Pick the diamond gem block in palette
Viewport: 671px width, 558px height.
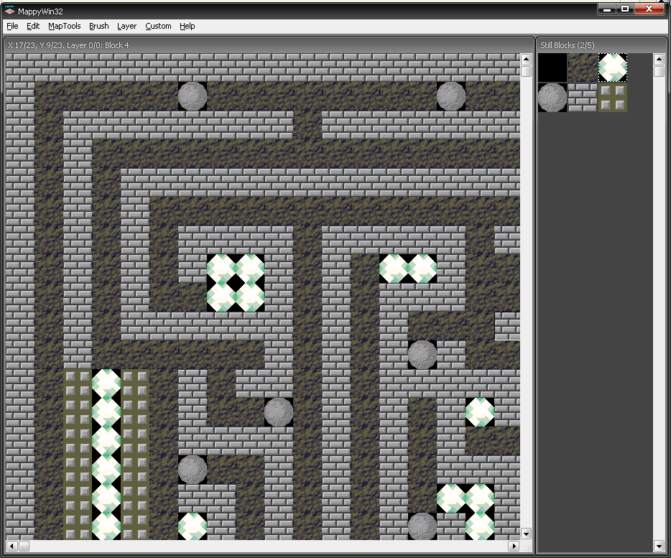pos(613,68)
